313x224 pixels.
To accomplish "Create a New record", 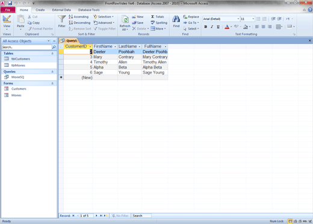I will pos(138,17).
